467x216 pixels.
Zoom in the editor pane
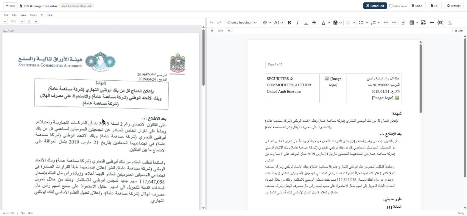(229, 31)
